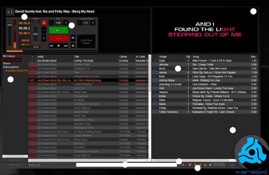The image size is (269, 175).
Task: Click the library search input field
Action: click(x=127, y=165)
